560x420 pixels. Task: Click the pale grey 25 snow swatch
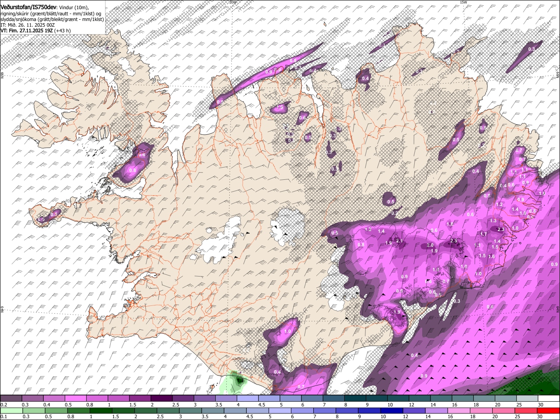(x=527, y=399)
